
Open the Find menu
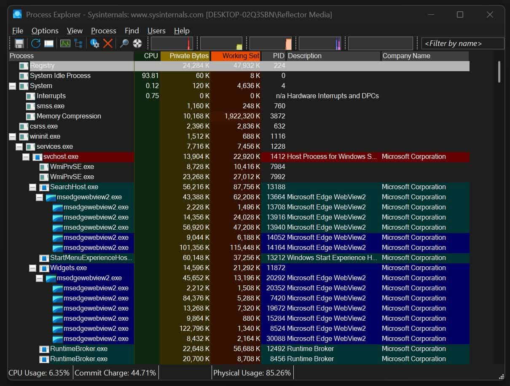[x=132, y=31]
